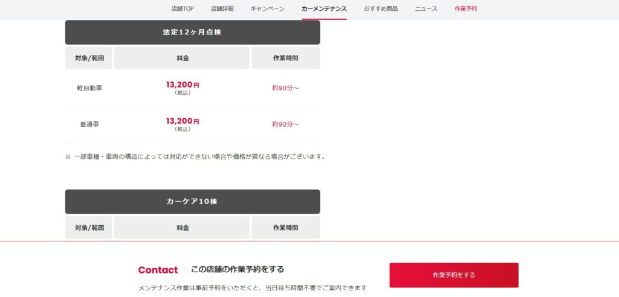Click the この店舗の作業予約をする heading

(237, 269)
